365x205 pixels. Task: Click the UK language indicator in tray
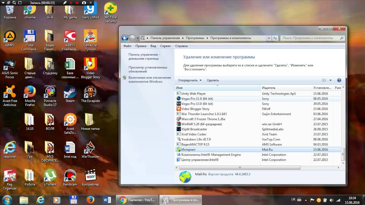(293, 200)
